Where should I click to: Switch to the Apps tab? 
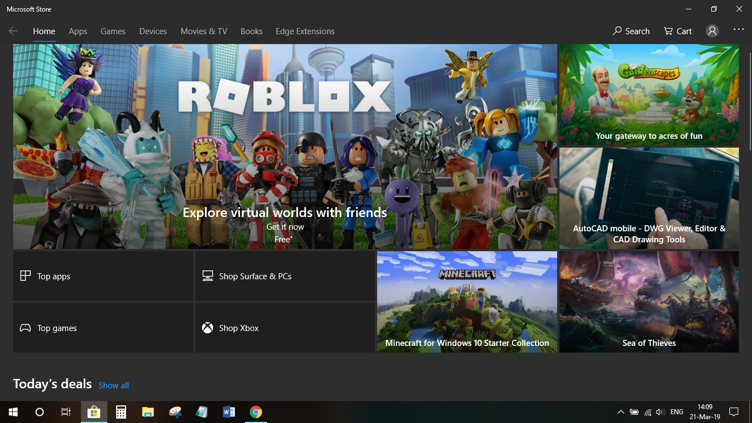(x=78, y=31)
